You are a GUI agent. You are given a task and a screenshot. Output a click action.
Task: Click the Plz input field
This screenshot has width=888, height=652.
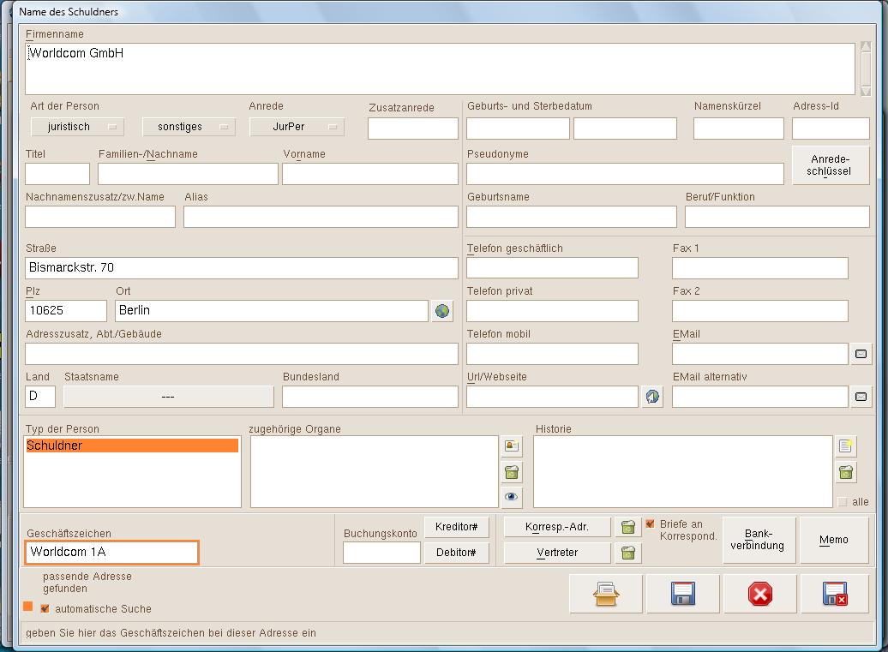[x=66, y=311]
